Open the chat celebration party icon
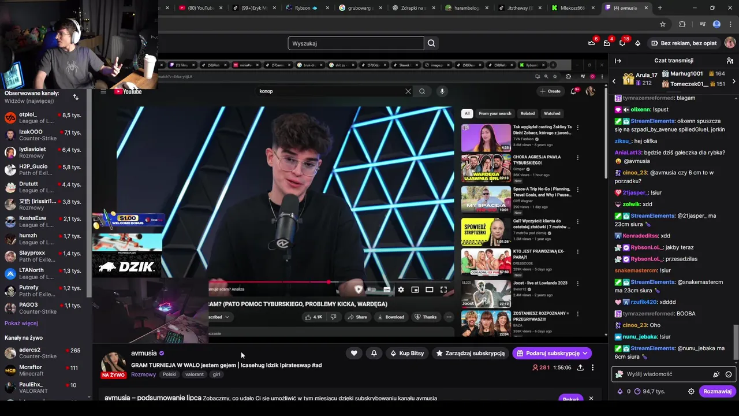 click(716, 374)
